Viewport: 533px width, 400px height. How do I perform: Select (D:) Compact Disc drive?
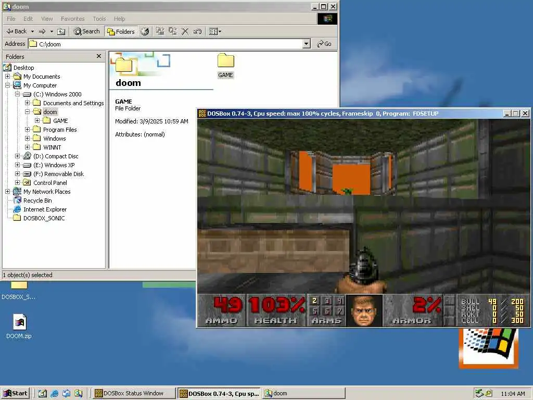click(56, 156)
